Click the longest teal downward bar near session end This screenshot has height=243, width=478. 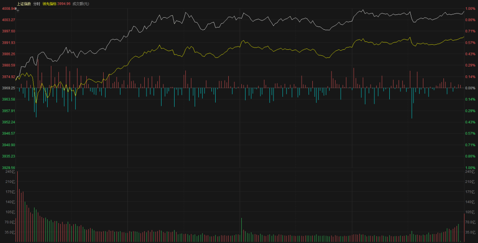pos(412,103)
